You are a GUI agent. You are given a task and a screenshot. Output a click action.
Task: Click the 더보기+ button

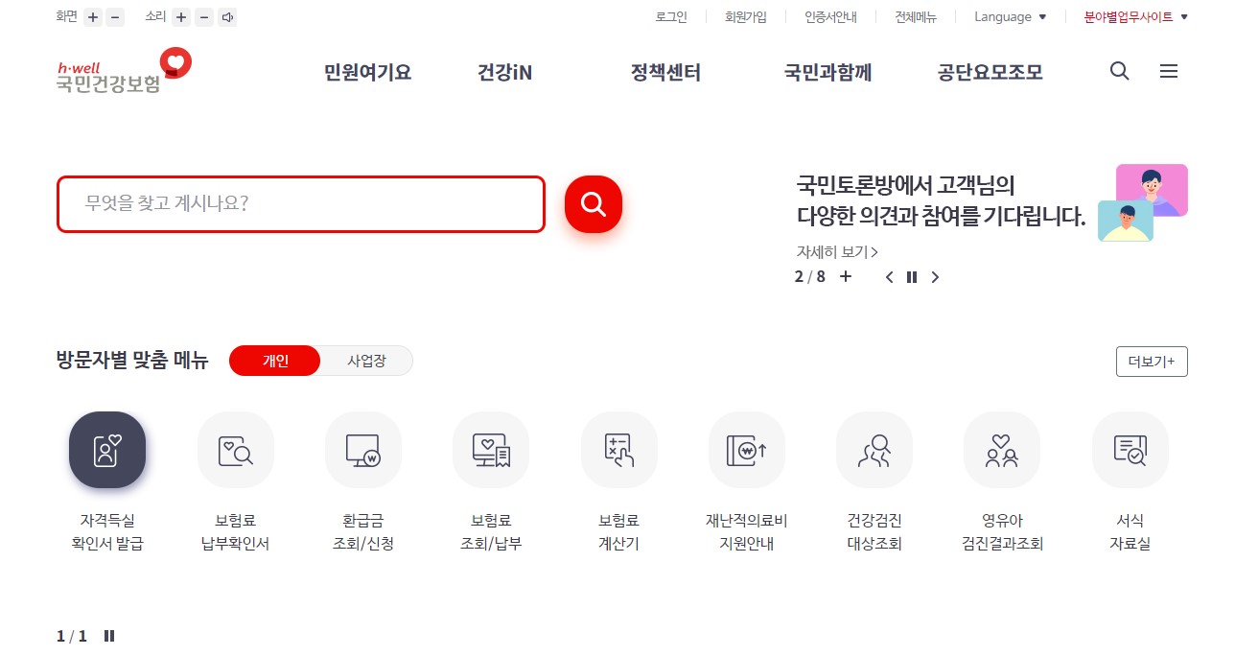pos(1151,361)
